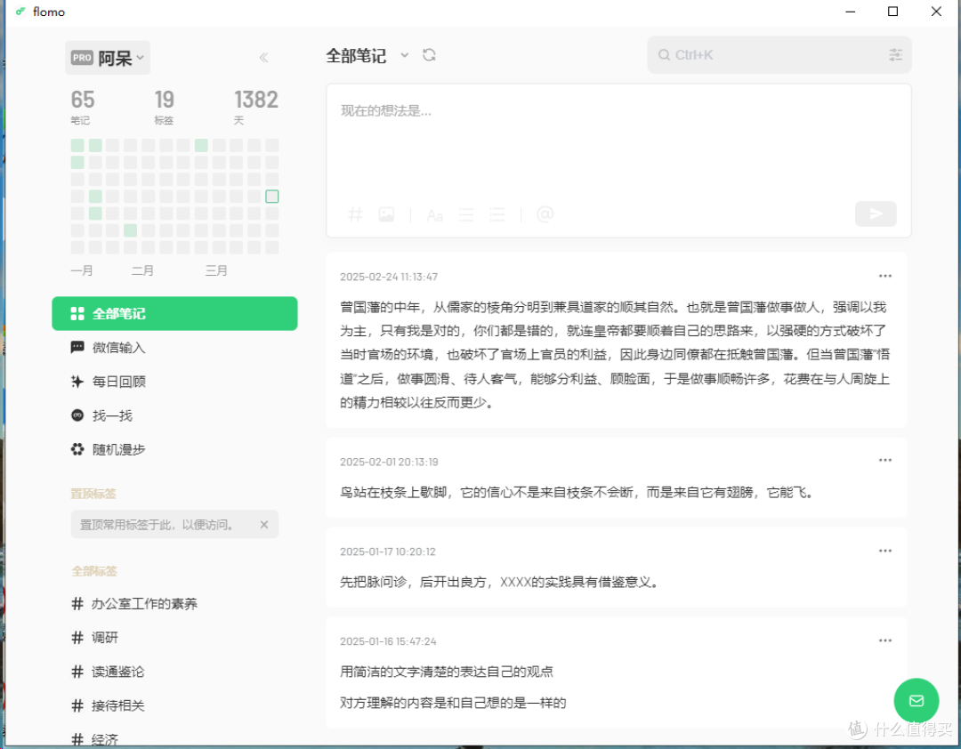Click the sync refresh icon
This screenshot has width=961, height=749.
coord(429,55)
